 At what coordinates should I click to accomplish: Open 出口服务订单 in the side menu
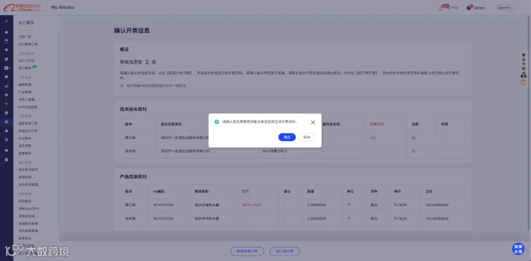[28, 44]
